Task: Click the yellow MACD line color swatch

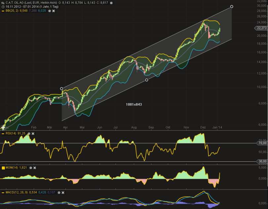Action: (x=3, y=192)
